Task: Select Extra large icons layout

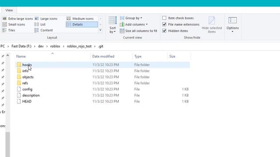Action: (17, 18)
